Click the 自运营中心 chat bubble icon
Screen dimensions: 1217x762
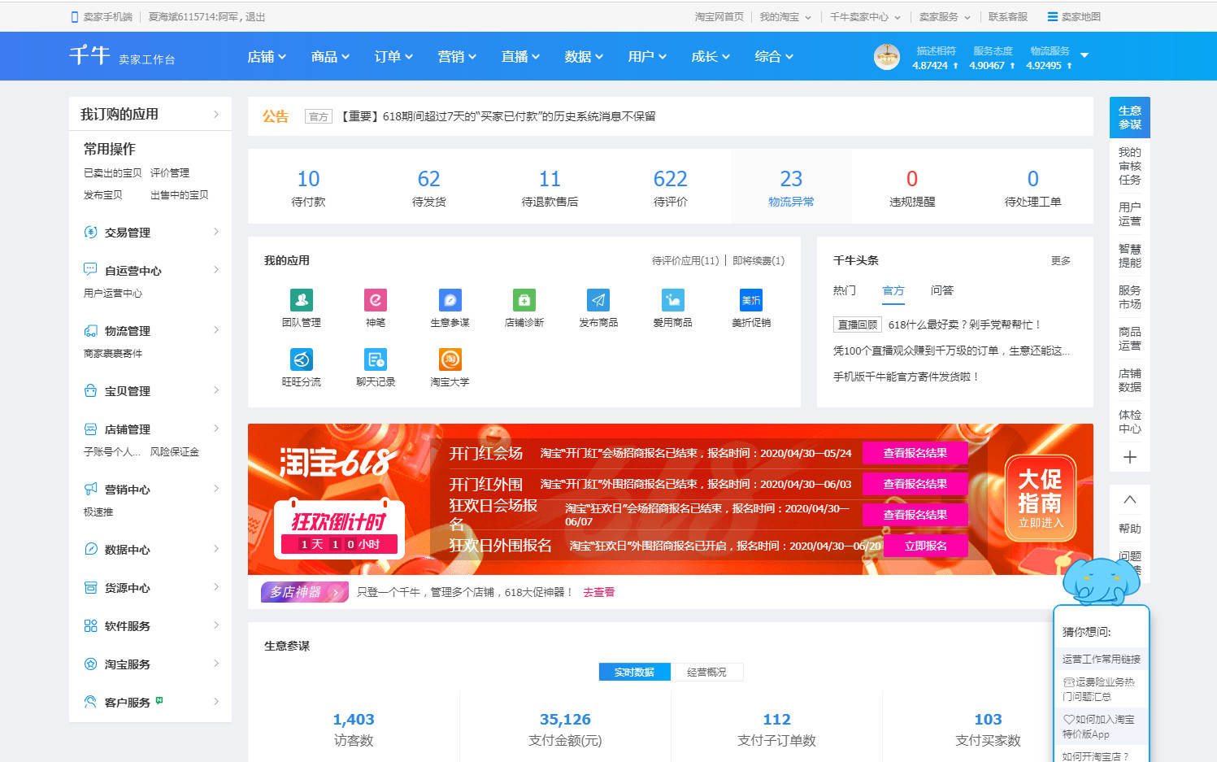click(x=90, y=269)
